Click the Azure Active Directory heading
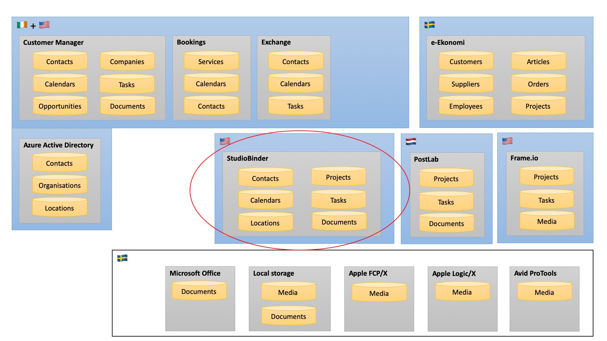Viewport: 607px width, 341px height. coord(58,145)
